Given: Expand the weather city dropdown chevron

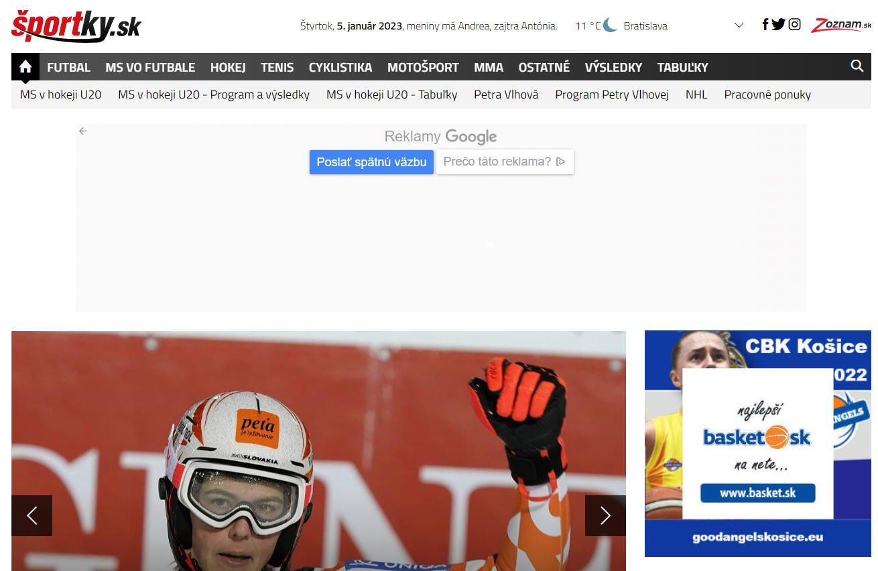Looking at the screenshot, I should (x=739, y=26).
